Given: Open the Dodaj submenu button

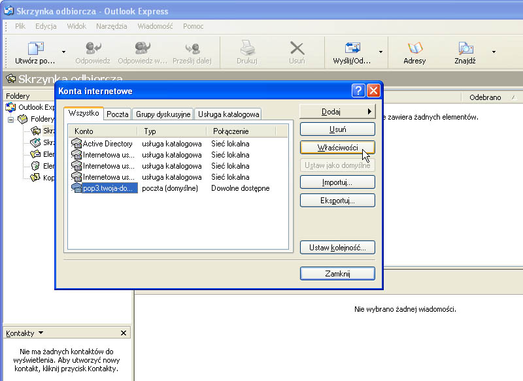Looking at the screenshot, I should tap(337, 112).
